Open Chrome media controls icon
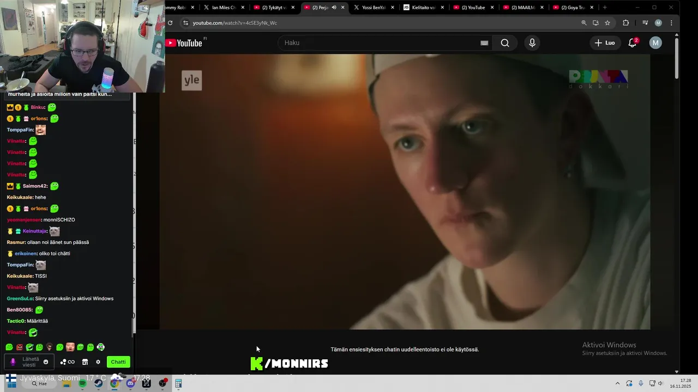The height and width of the screenshot is (392, 698). point(645,23)
